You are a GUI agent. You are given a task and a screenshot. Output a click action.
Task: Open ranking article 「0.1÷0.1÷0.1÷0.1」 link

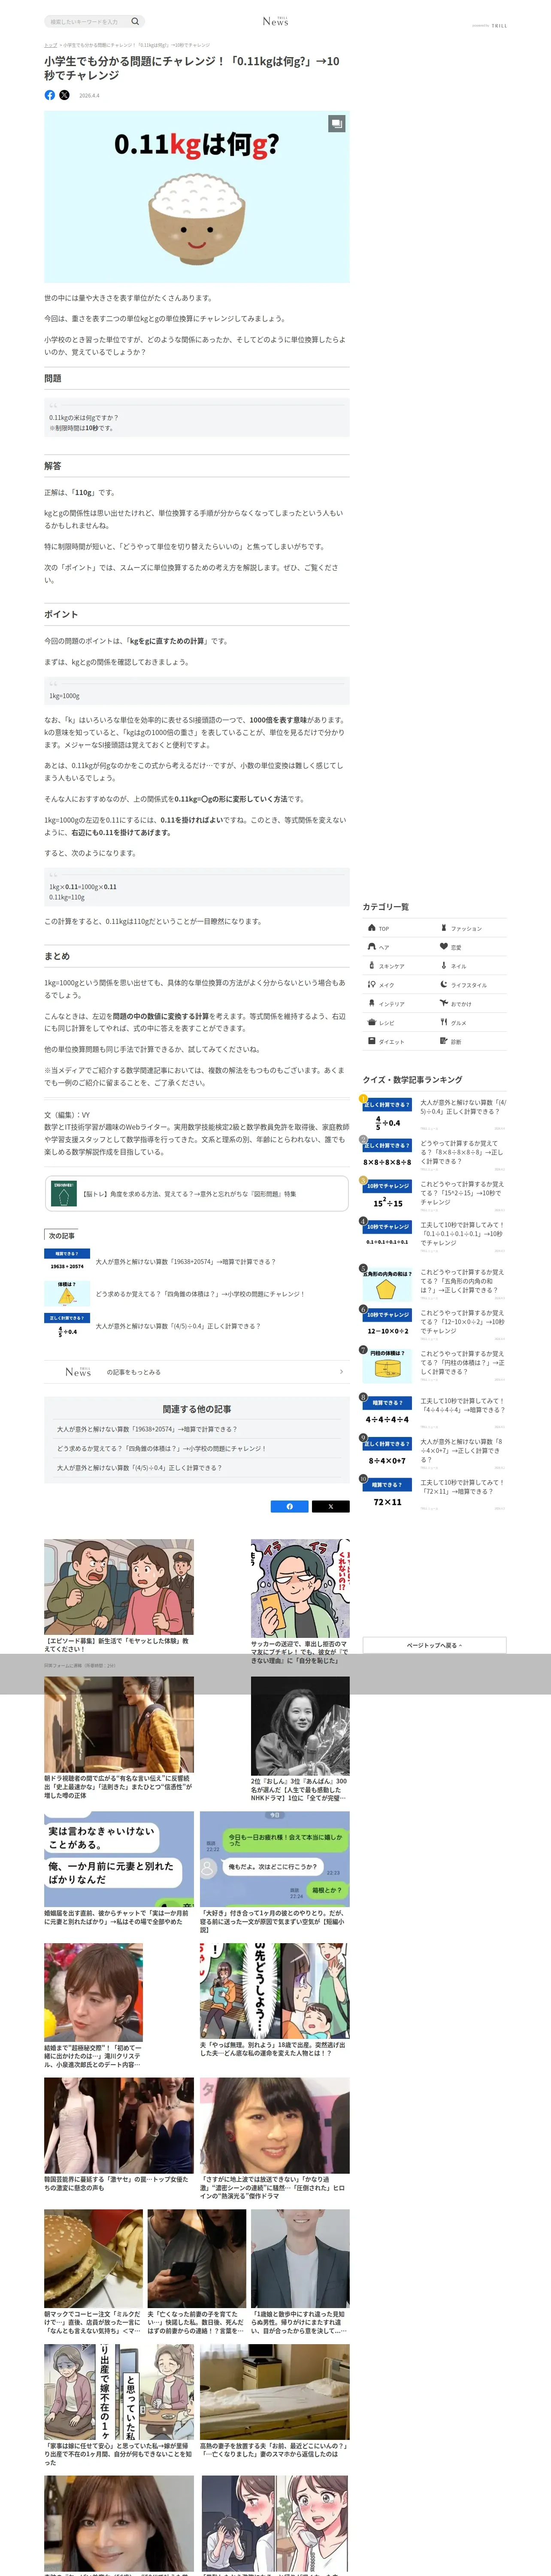click(463, 1234)
